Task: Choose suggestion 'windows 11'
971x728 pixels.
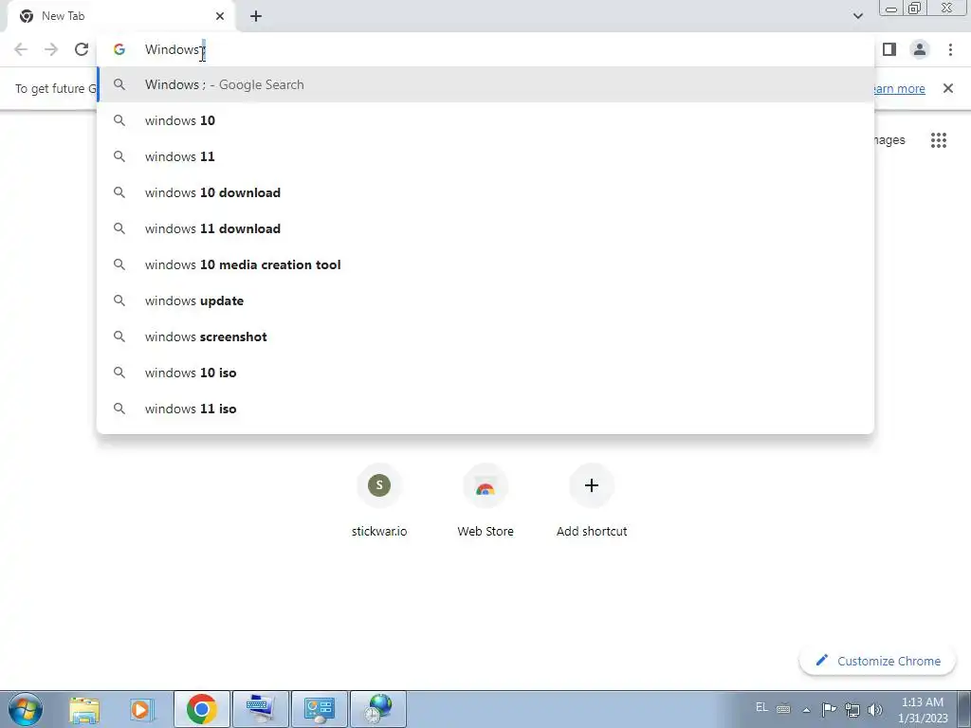Action: coord(485,156)
